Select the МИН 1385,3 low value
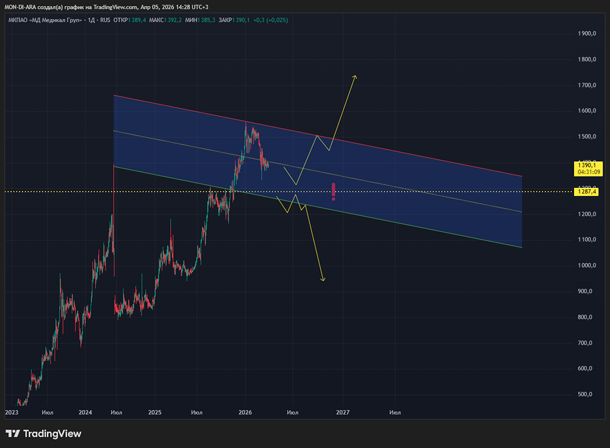Screen dimensions: 610x448 (x=200, y=20)
